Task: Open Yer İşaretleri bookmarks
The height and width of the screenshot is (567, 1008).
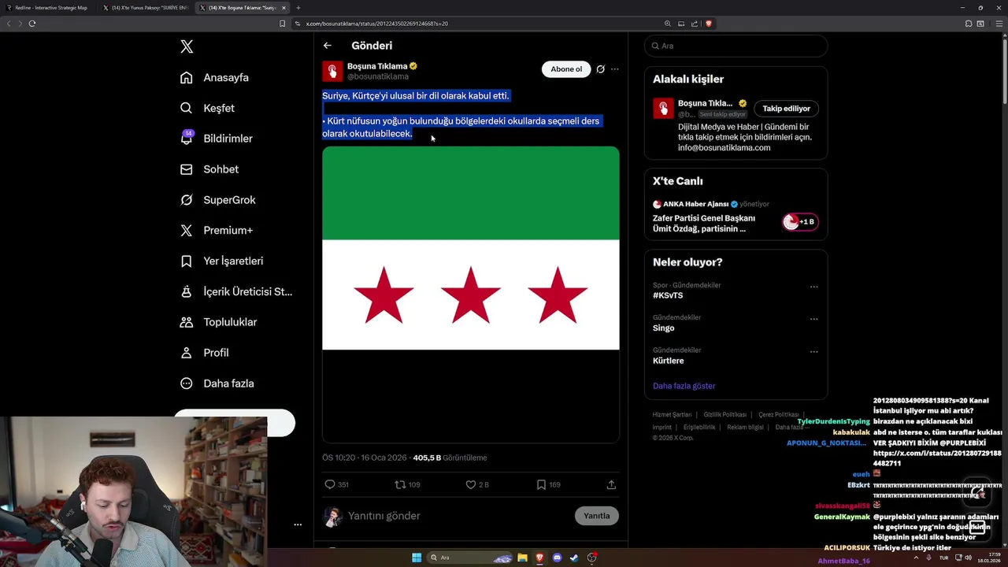Action: pos(221,261)
